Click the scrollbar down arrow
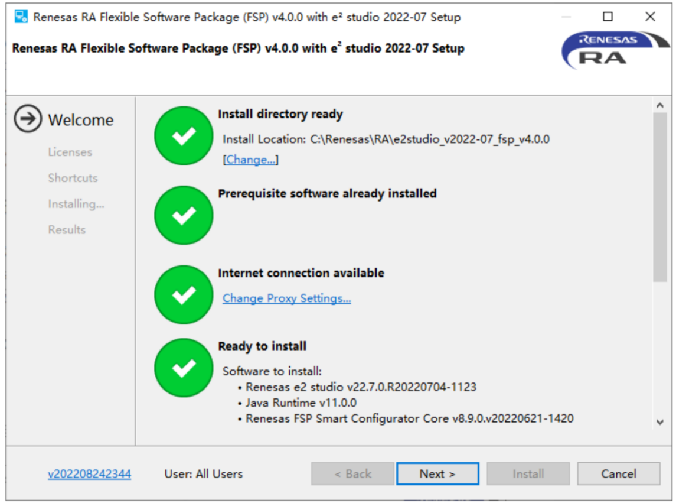 pos(660,422)
